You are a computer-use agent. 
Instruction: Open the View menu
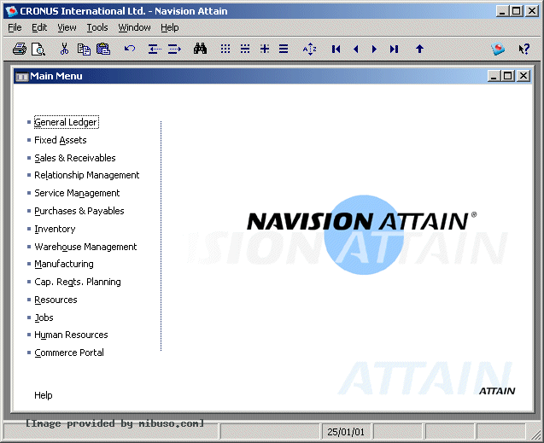coord(67,27)
